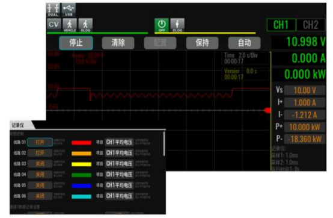This screenshot has width=333, height=218.
Task: Click the 10.998 V voltage reading
Action: (305, 42)
